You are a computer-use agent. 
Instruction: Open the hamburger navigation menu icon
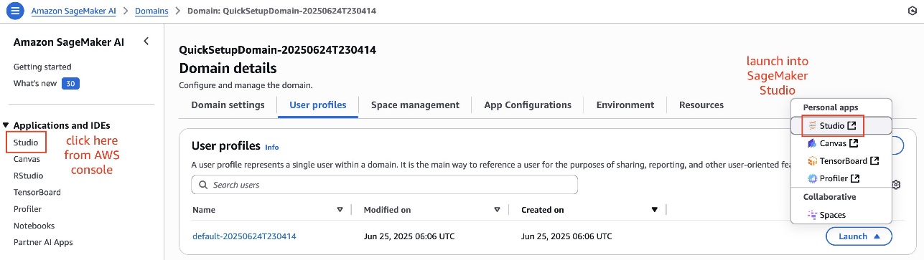coord(15,11)
